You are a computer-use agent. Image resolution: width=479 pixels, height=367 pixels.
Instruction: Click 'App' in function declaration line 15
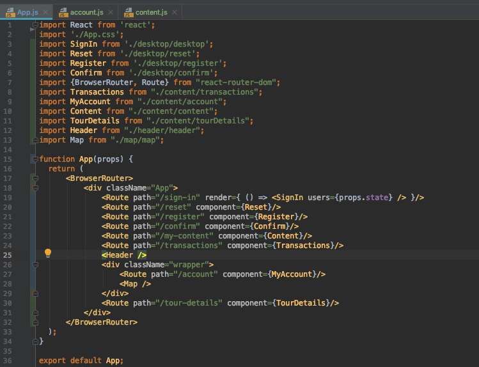pos(86,159)
